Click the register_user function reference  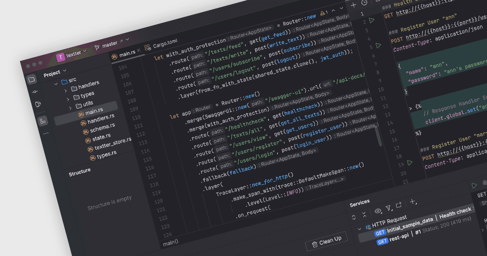tap(323, 132)
